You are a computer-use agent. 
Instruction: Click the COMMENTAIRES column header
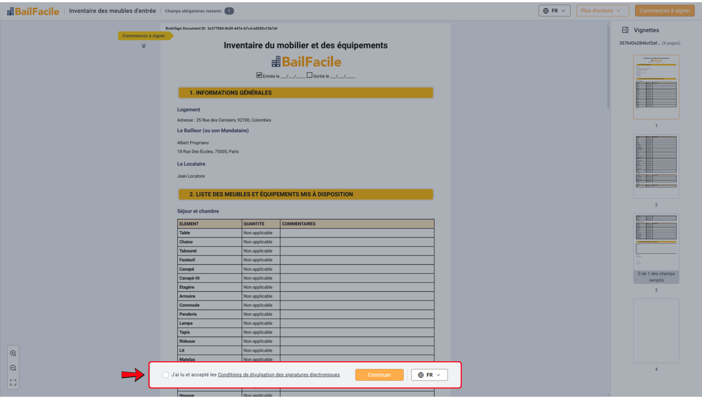[x=299, y=224]
